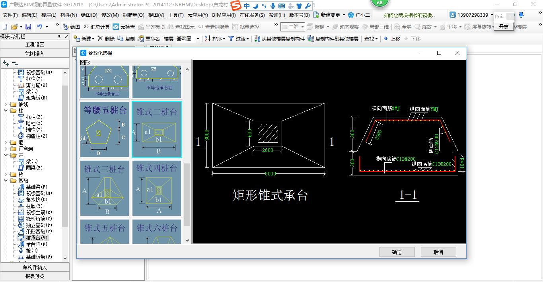Image resolution: width=543 pixels, height=282 pixels.
Task: Open the 编辑(E) menu
Action: tap(29, 15)
